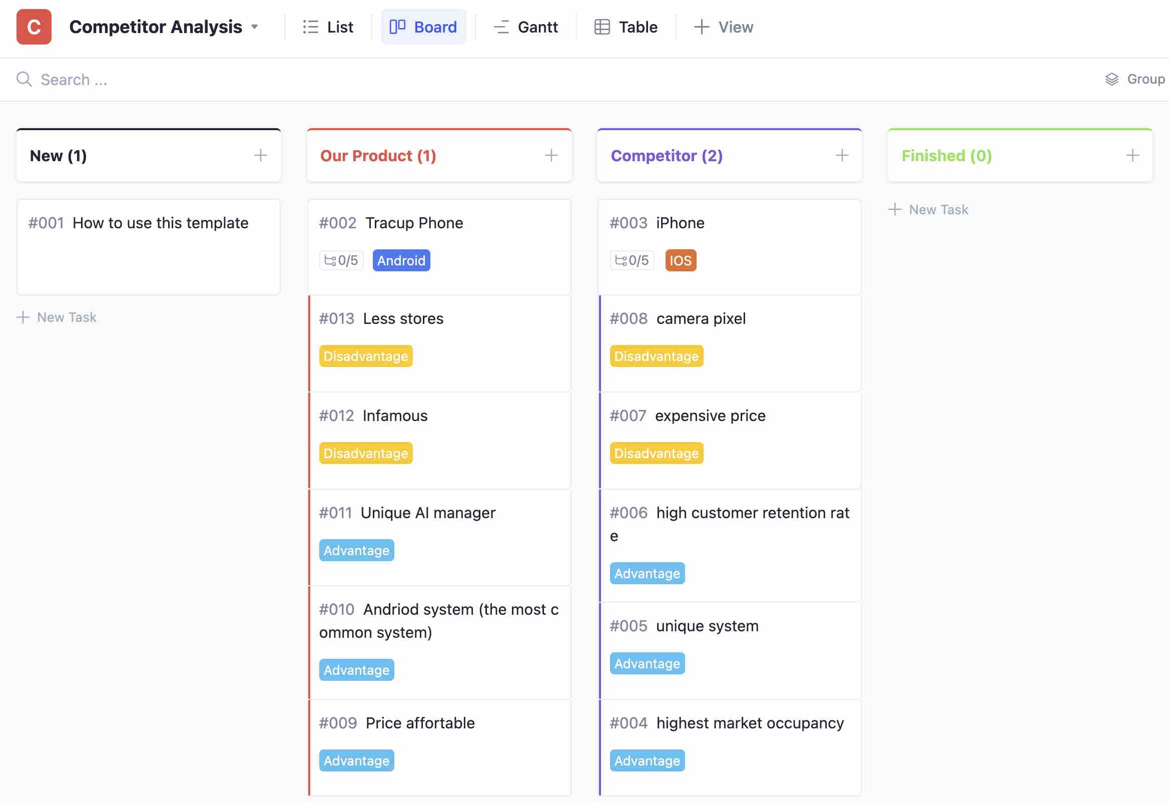Image resolution: width=1169 pixels, height=803 pixels.
Task: Click the plus icon in New column header
Action: coord(260,156)
